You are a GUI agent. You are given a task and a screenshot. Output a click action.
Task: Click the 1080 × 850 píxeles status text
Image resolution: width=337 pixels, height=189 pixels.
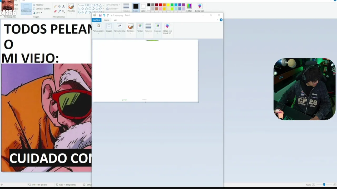[x=67, y=185]
